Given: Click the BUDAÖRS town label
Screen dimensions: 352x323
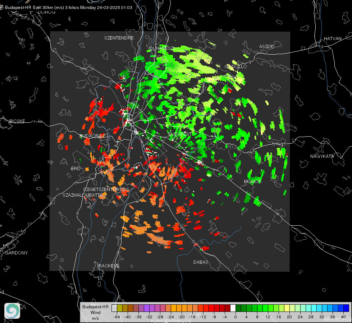Looking at the screenshot, I should coord(91,136).
